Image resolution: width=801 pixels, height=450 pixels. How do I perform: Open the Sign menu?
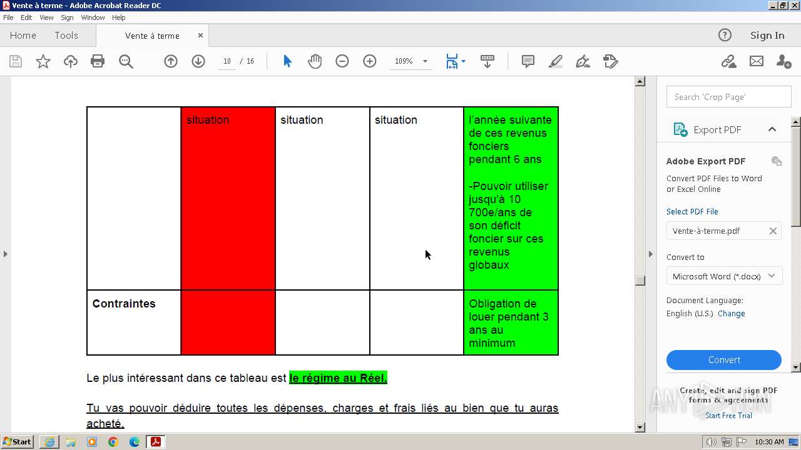[67, 17]
